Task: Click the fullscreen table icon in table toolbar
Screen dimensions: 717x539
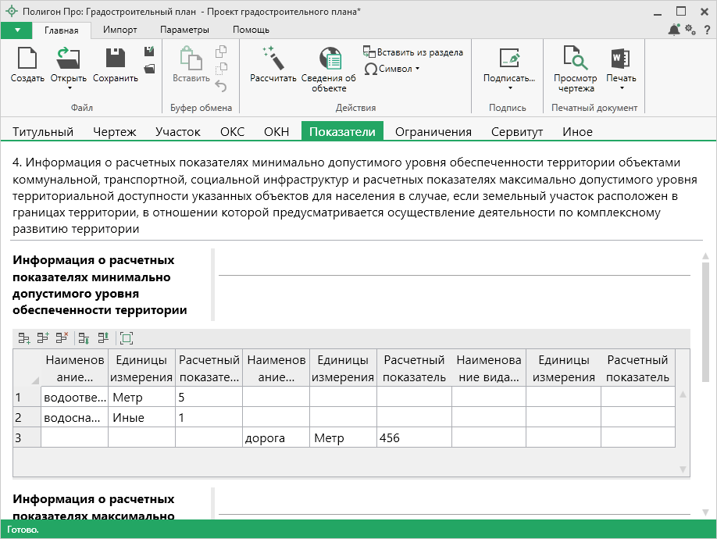Action: (x=127, y=338)
